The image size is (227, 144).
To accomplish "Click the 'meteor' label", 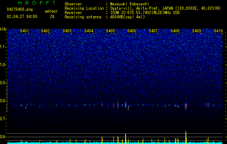I will pyautogui.click(x=51, y=11).
